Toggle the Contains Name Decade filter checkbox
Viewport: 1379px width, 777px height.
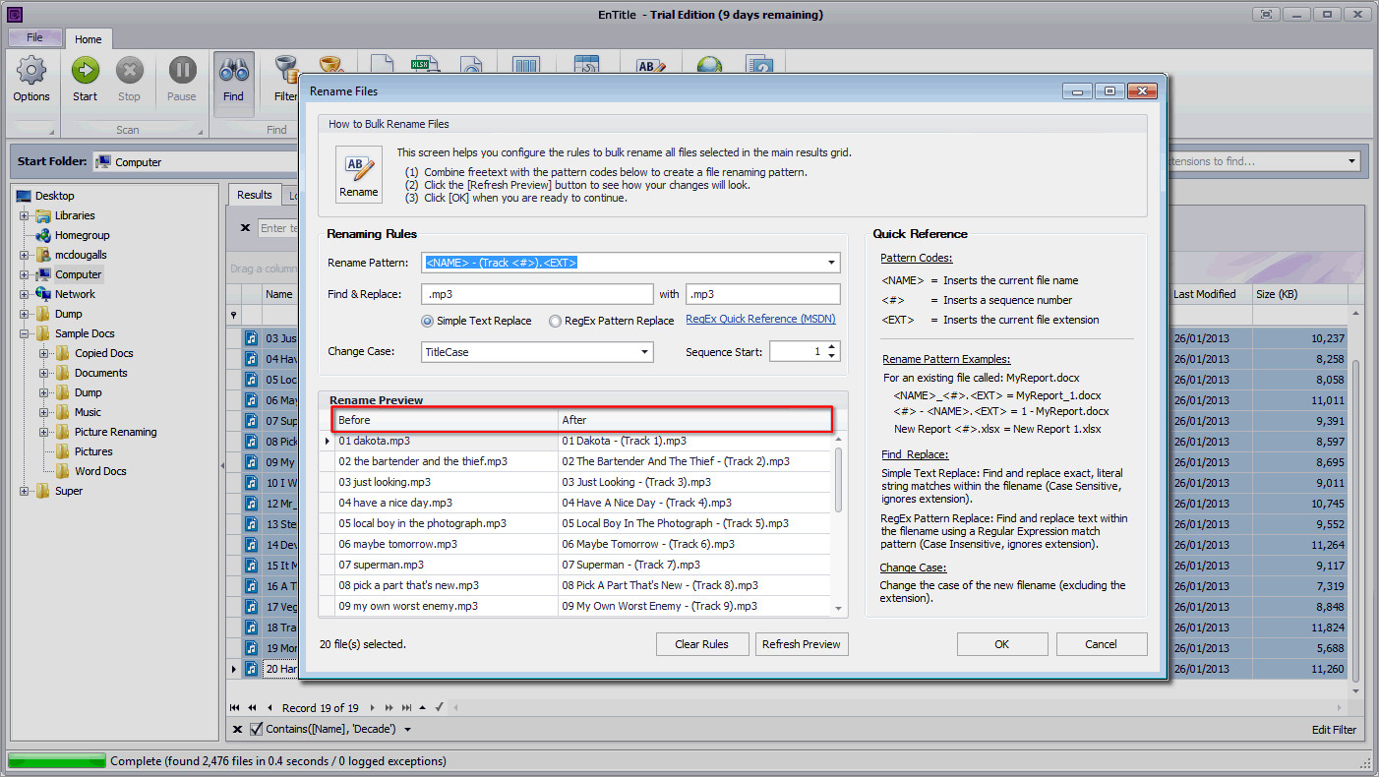pyautogui.click(x=257, y=729)
